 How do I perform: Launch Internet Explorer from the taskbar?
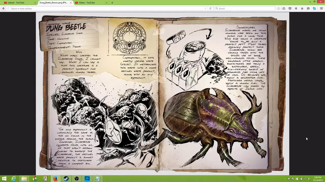point(14,179)
